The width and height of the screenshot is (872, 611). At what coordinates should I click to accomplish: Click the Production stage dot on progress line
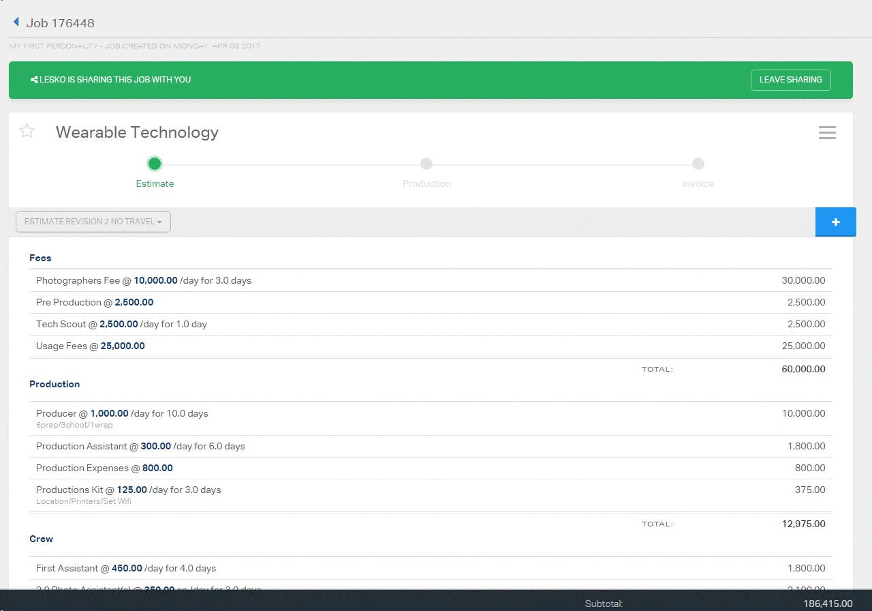pos(426,164)
